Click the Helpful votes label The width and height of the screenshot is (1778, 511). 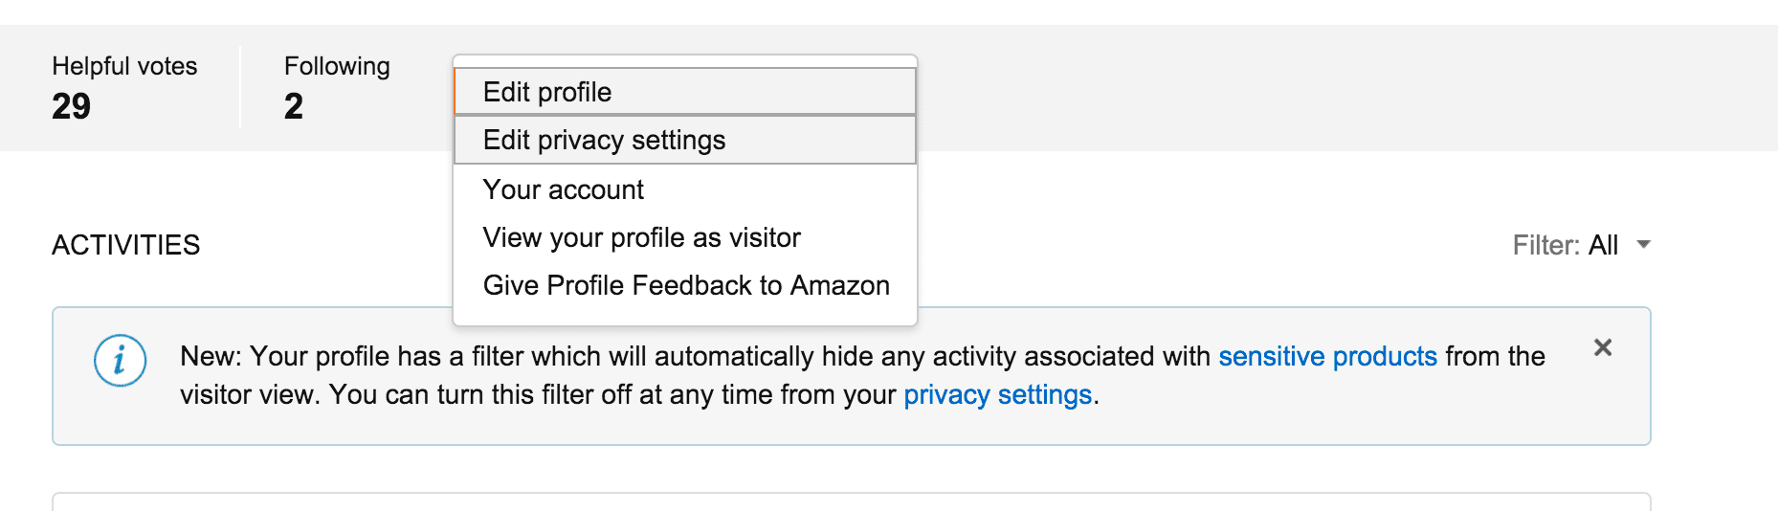point(124,66)
